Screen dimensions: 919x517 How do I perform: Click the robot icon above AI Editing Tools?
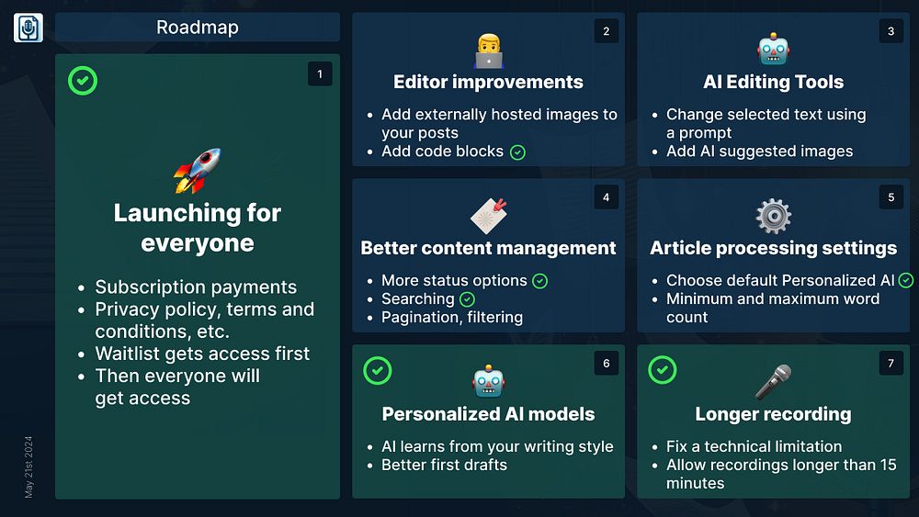pyautogui.click(x=773, y=50)
